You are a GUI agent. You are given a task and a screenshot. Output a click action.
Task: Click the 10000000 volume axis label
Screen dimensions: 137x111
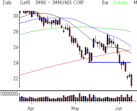pyautogui.click(x=9, y=94)
